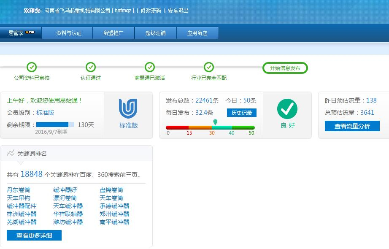Click the 关键词排名 chart icon
This screenshot has height=249, width=389.
tap(11, 154)
